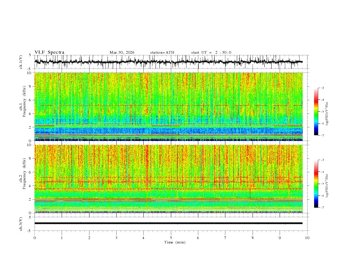Click the "Time (min)" axis label
346x267 pixels.
pos(175,242)
